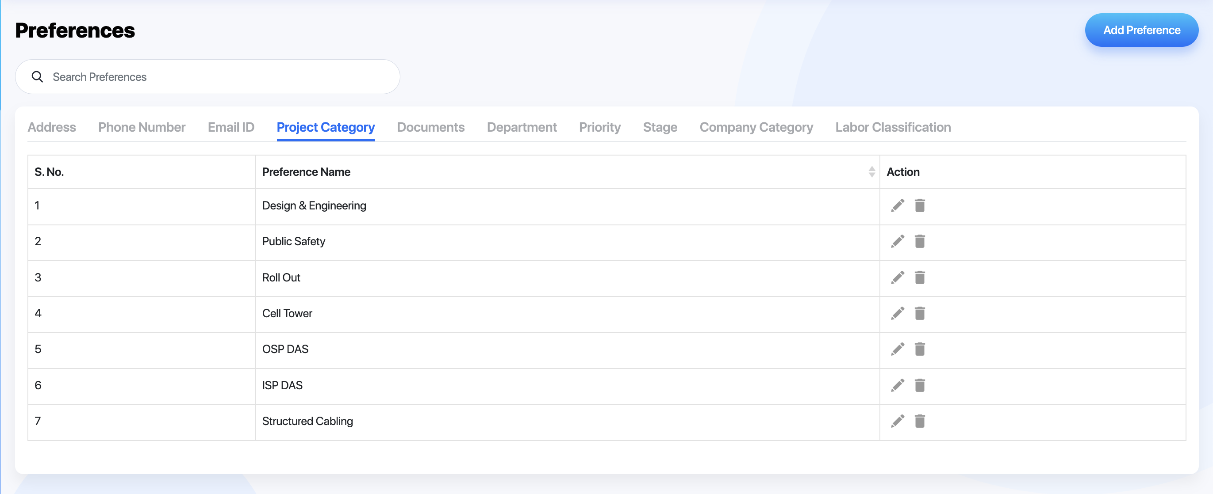Select the Roll Out name cell
The image size is (1213, 494).
(x=568, y=278)
